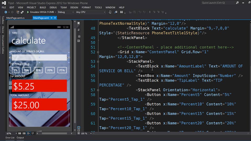Select the 10% button in the designer
The height and width of the screenshot is (141, 251).
(x=26, y=70)
